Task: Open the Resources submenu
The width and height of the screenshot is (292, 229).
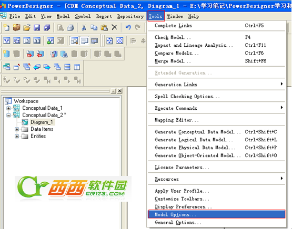Action: click(216, 179)
